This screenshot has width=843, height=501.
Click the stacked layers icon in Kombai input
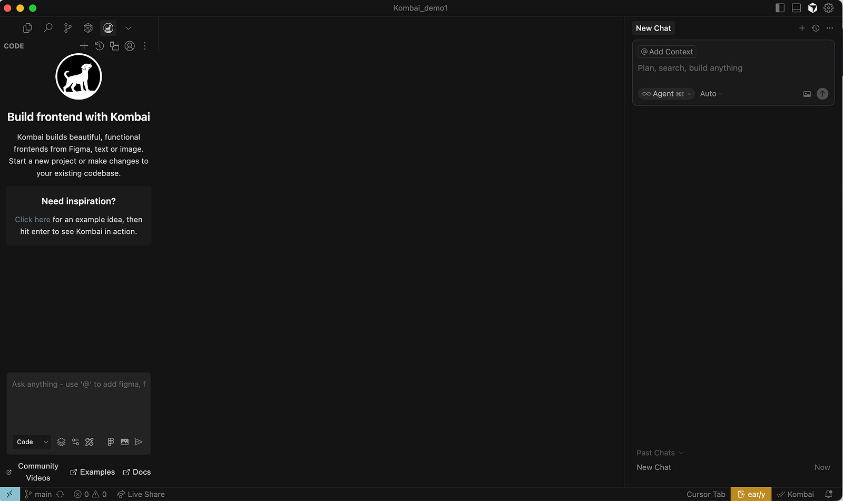[61, 442]
